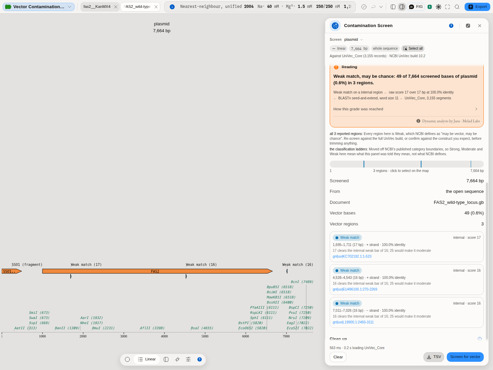Screen dimensions: 493x370
Task: Toggle the right sidebar panel icon
Action: click(402, 7)
